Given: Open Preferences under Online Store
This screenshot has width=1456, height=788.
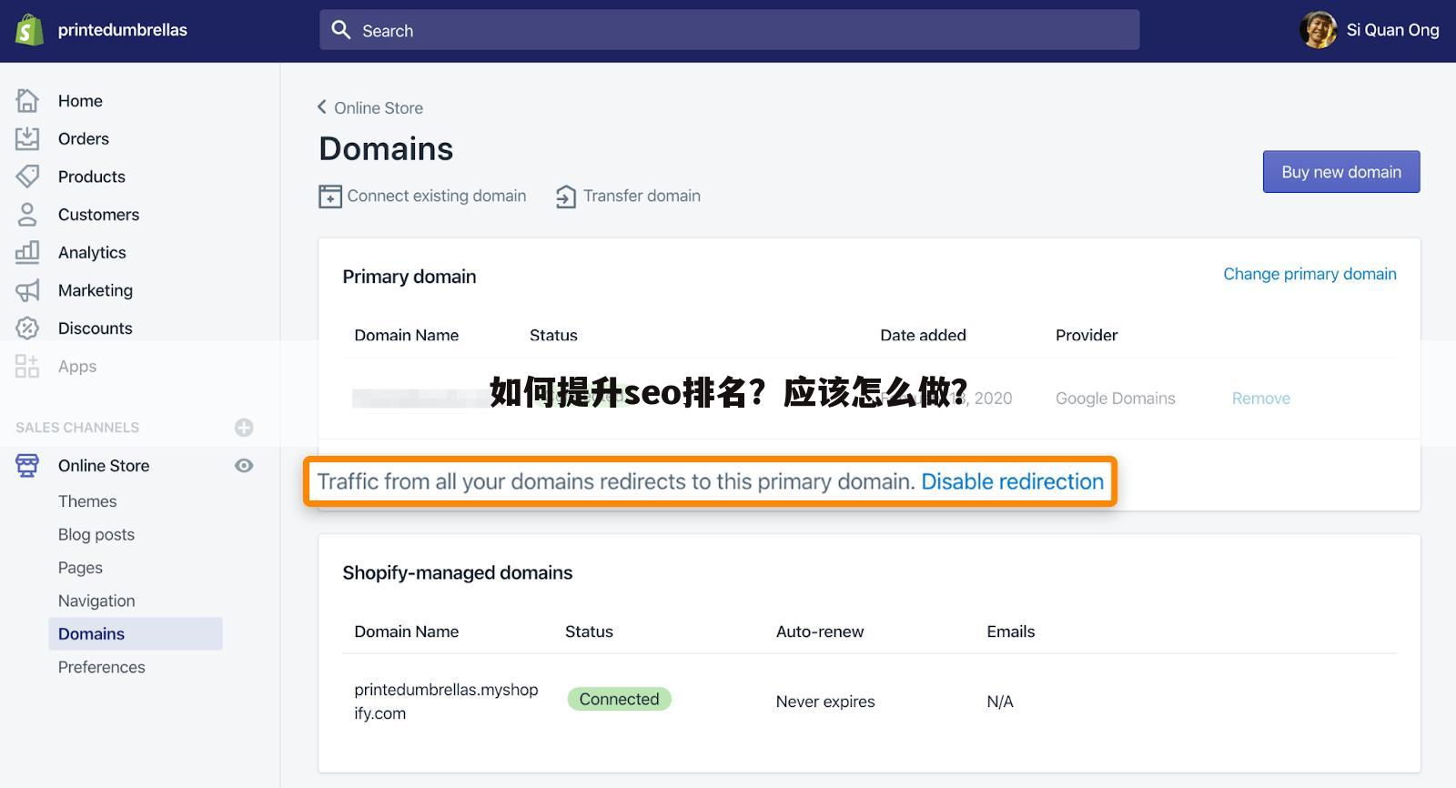Looking at the screenshot, I should (x=102, y=667).
